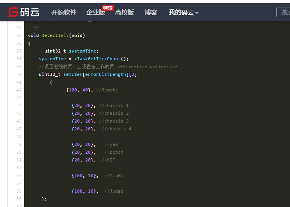Open the 开源软件 navigation menu
Viewport: 290px width, 207px height.
pyautogui.click(x=63, y=12)
